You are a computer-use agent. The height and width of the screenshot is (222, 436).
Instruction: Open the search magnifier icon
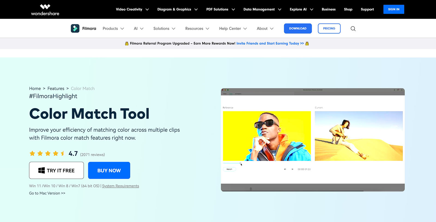(x=353, y=29)
